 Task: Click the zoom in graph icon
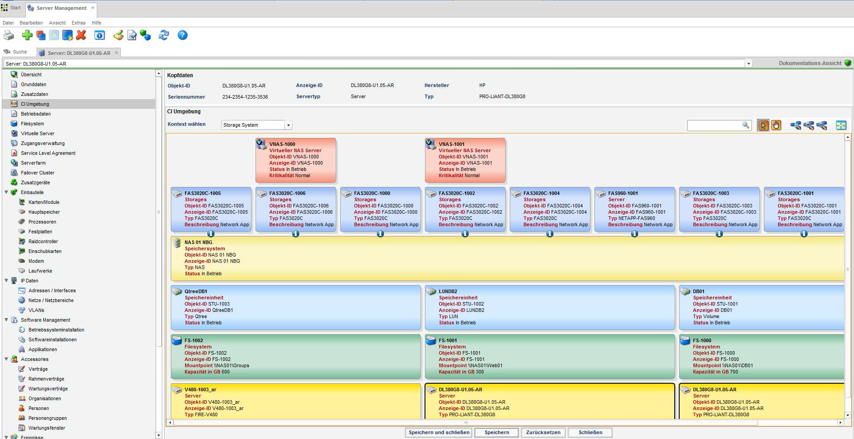point(796,125)
